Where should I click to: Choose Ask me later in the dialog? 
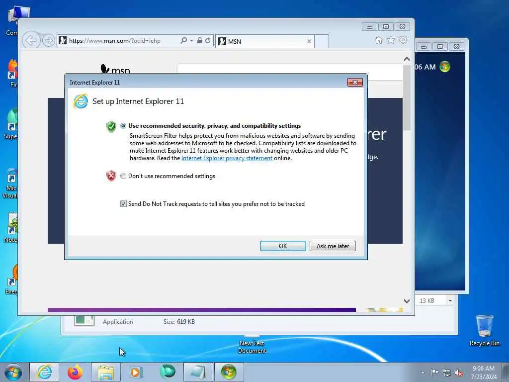[x=333, y=246]
